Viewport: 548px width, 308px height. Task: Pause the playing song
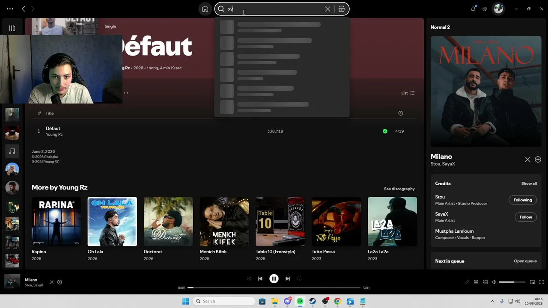pyautogui.click(x=274, y=278)
